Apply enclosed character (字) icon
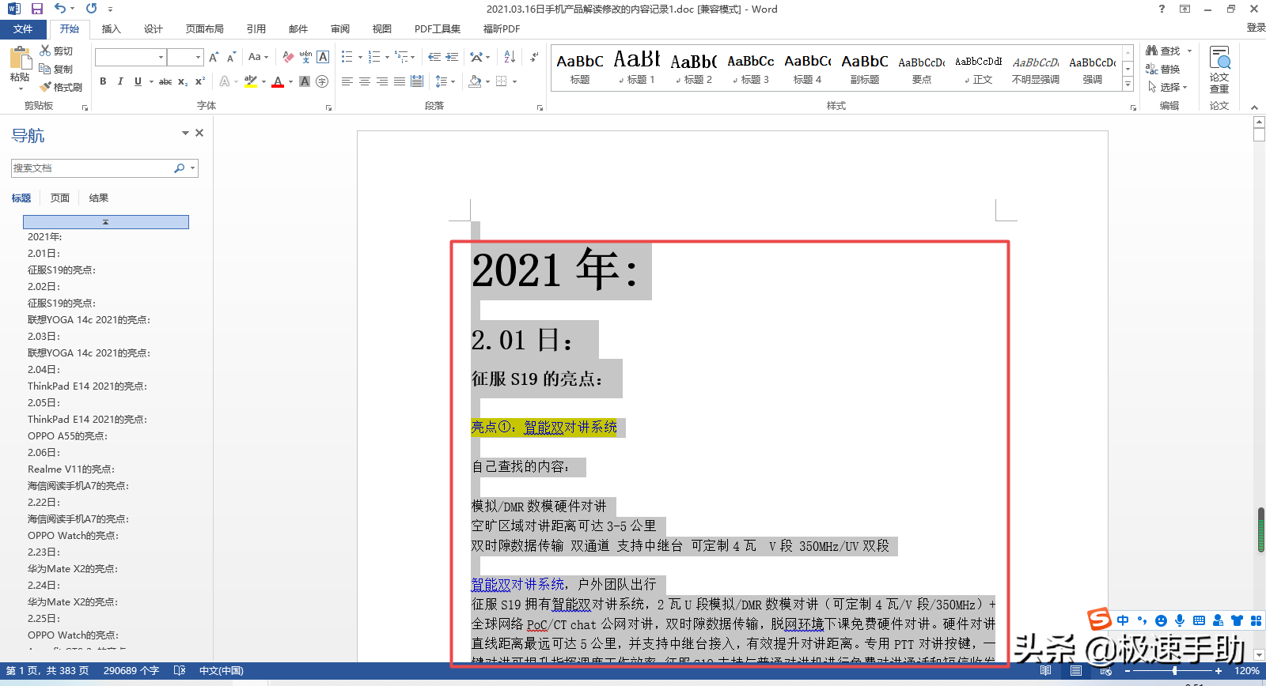Image resolution: width=1266 pixels, height=686 pixels. click(x=322, y=81)
